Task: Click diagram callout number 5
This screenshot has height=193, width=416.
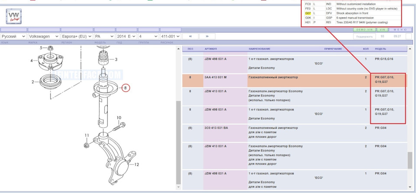Action: click(x=41, y=47)
